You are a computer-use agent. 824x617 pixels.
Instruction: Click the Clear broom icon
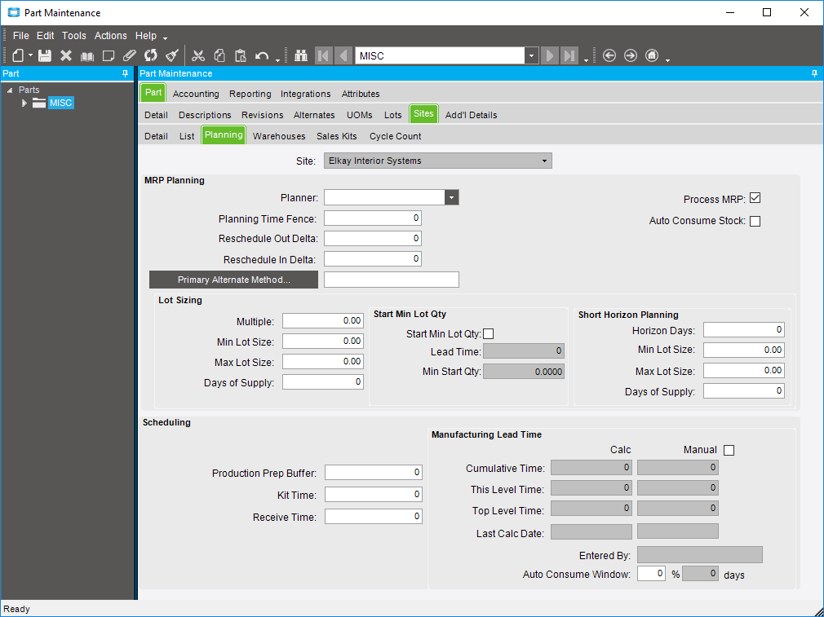(172, 55)
